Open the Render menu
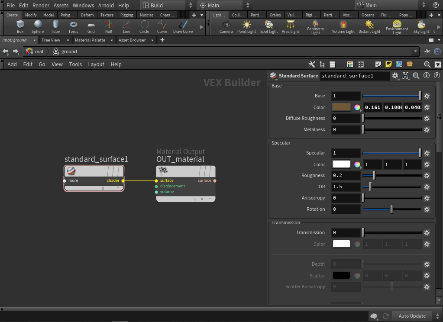The width and height of the screenshot is (443, 322). pyautogui.click(x=41, y=5)
